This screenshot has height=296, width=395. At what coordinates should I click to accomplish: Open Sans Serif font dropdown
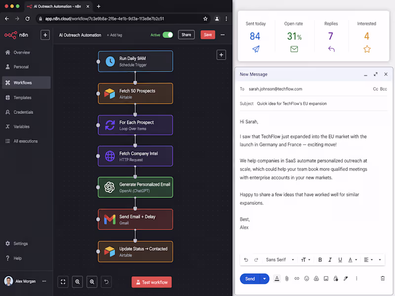click(280, 259)
